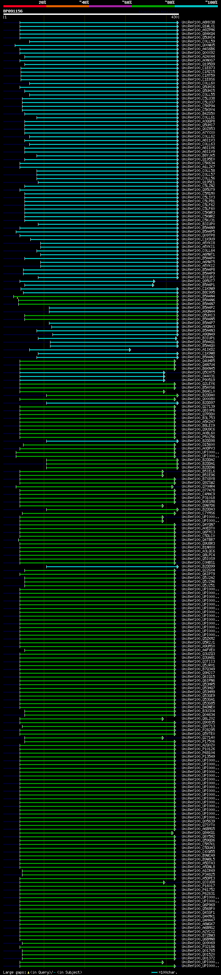Click the white query sequence bar
221x975 pixels.
point(91,14)
